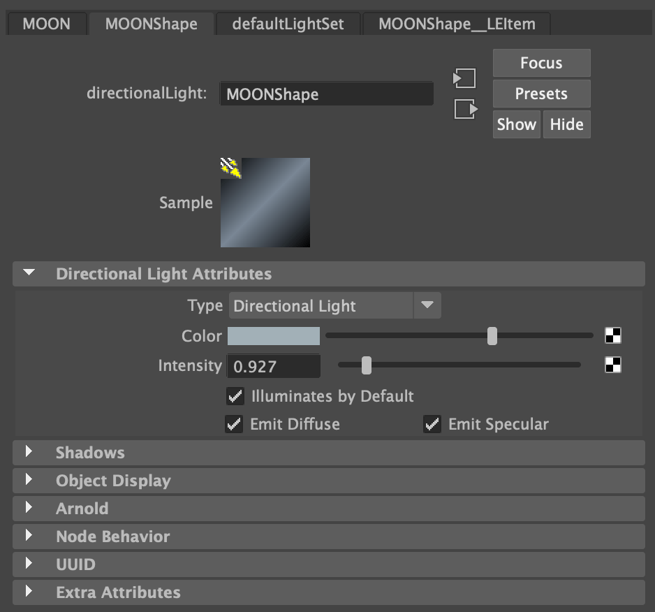Click the Intensity map checker icon
The height and width of the screenshot is (612, 655).
[x=612, y=365]
